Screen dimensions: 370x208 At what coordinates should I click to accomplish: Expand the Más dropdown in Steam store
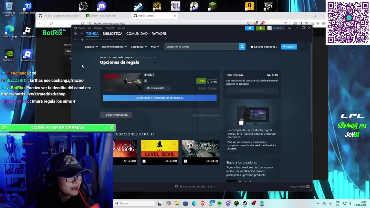point(155,47)
